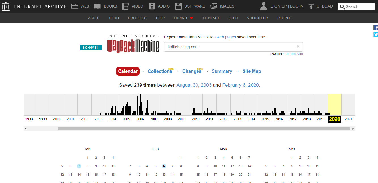Screen dimensions: 378x183
Task: Switch to the Site Map tab
Action: coord(252,71)
